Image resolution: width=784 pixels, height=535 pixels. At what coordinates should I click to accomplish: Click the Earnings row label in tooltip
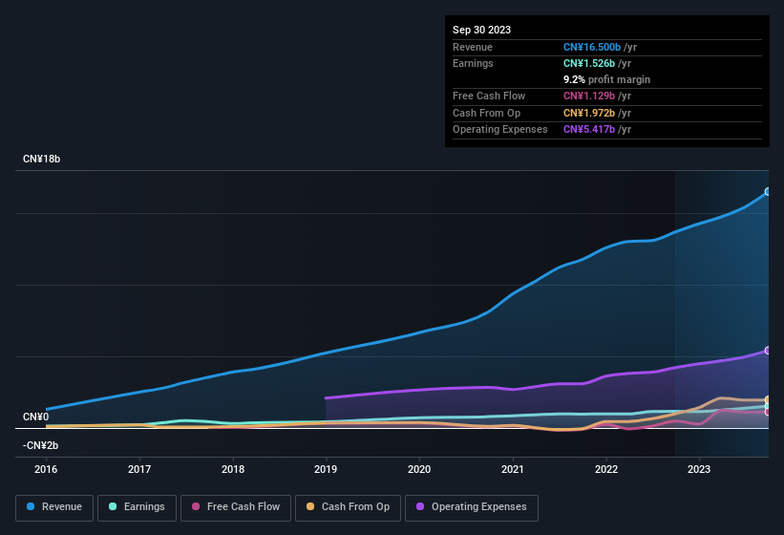[473, 63]
